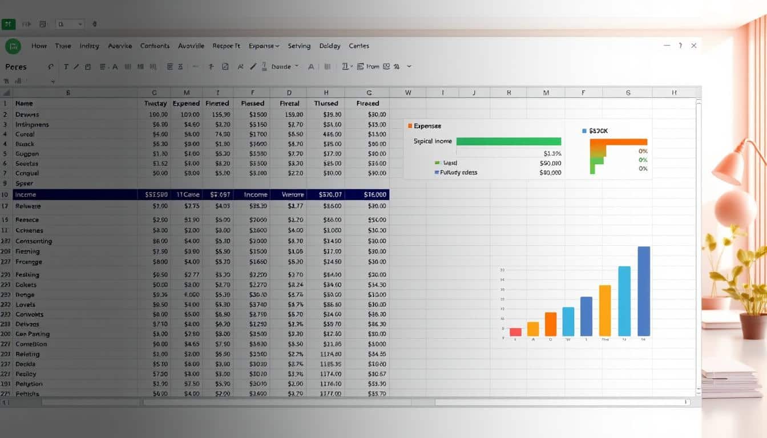The height and width of the screenshot is (438, 767).
Task: Click the "Tlursed" column heading cell
Action: [326, 104]
